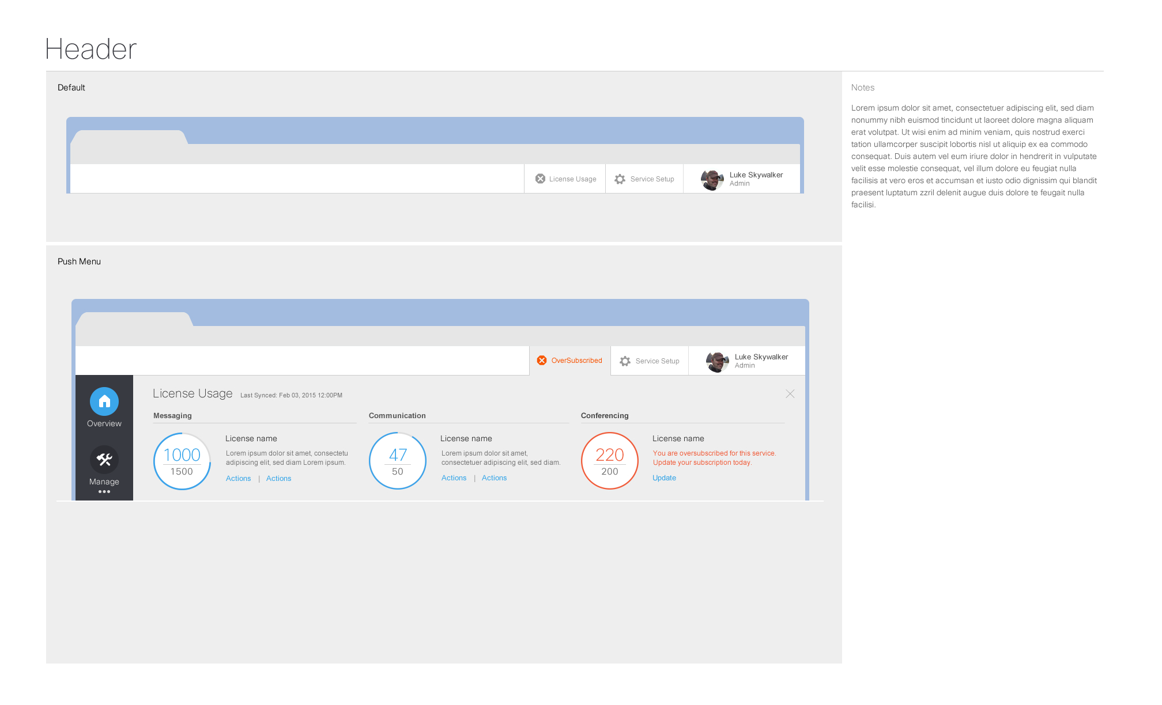Click the 47 of 50 usage circle
Screen dimensions: 1162x705
398,461
